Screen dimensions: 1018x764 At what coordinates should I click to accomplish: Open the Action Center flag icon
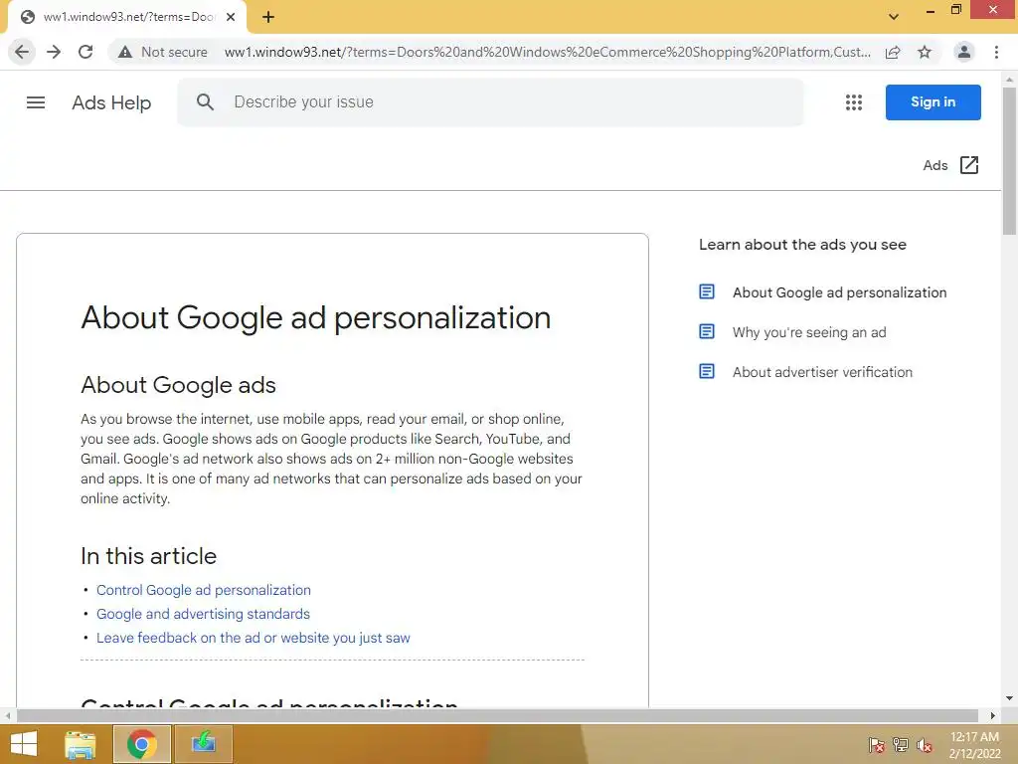click(877, 744)
